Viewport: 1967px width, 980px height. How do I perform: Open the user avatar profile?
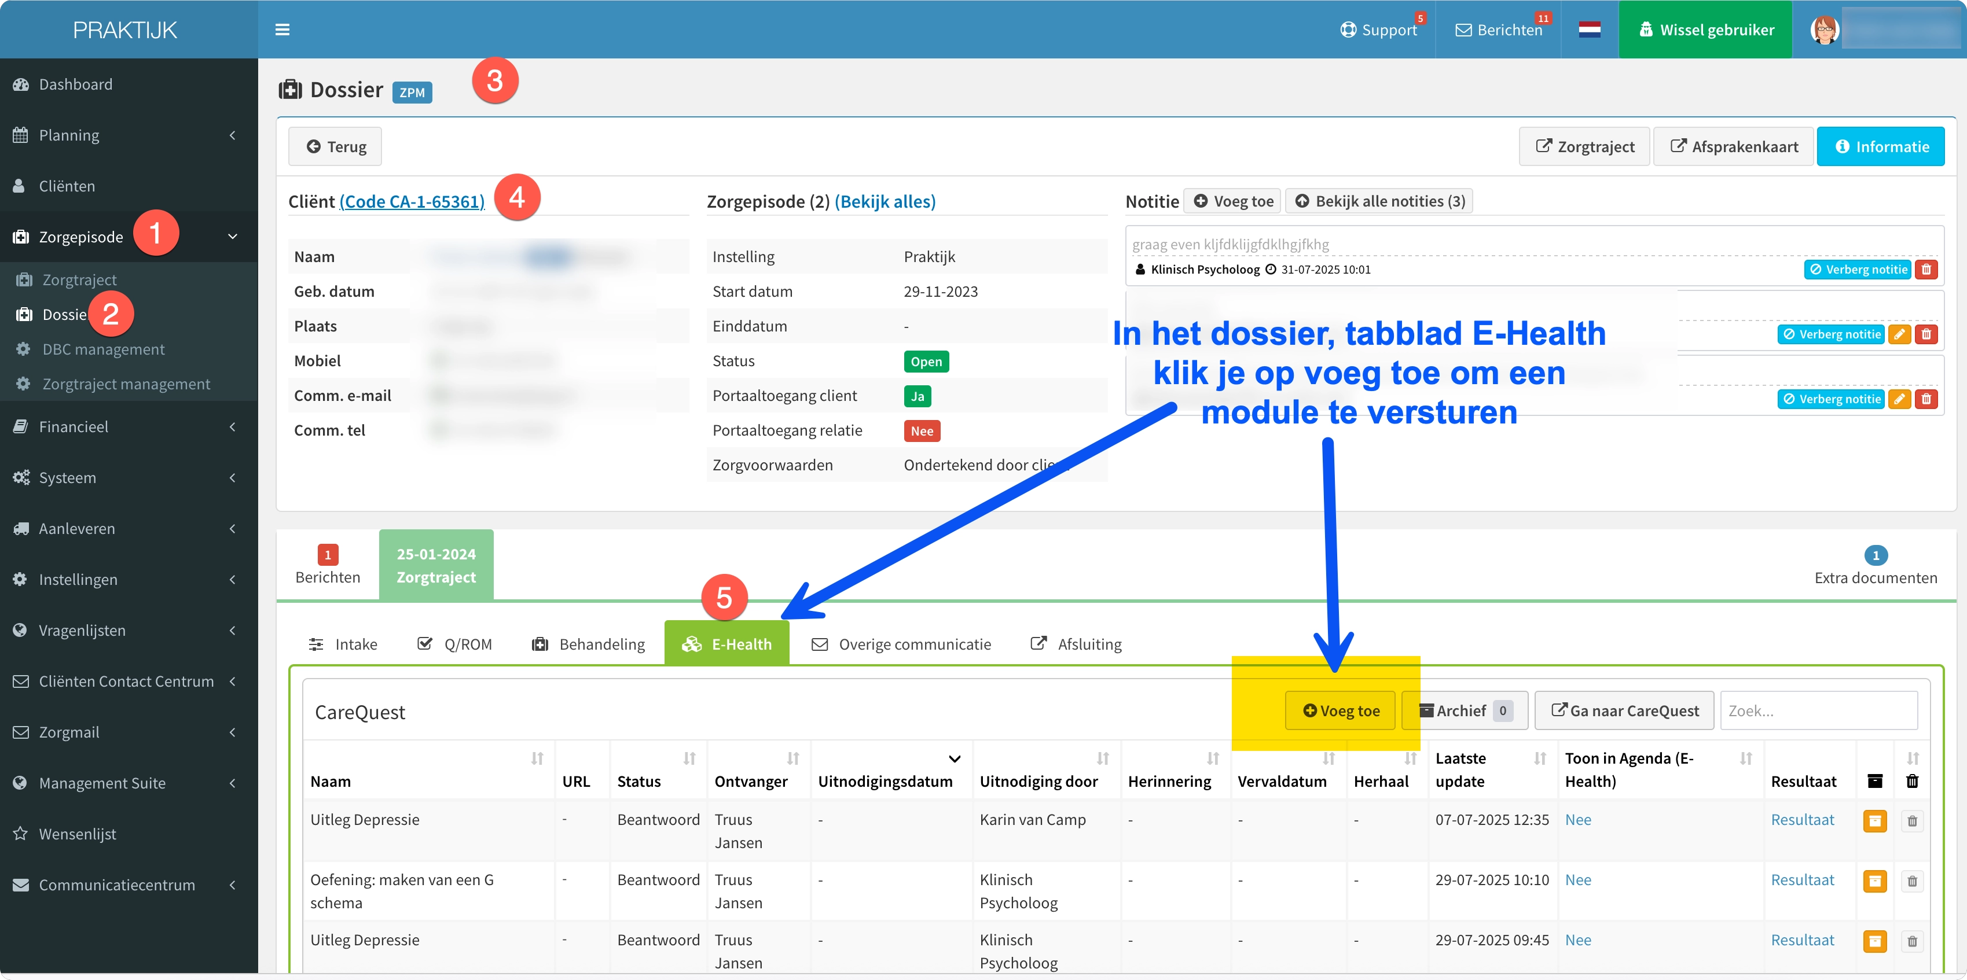(x=1824, y=30)
